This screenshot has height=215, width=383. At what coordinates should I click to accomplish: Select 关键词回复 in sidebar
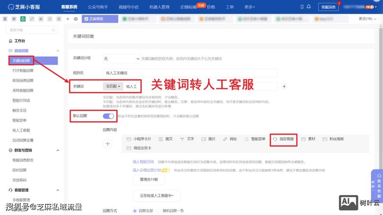pyautogui.click(x=33, y=61)
